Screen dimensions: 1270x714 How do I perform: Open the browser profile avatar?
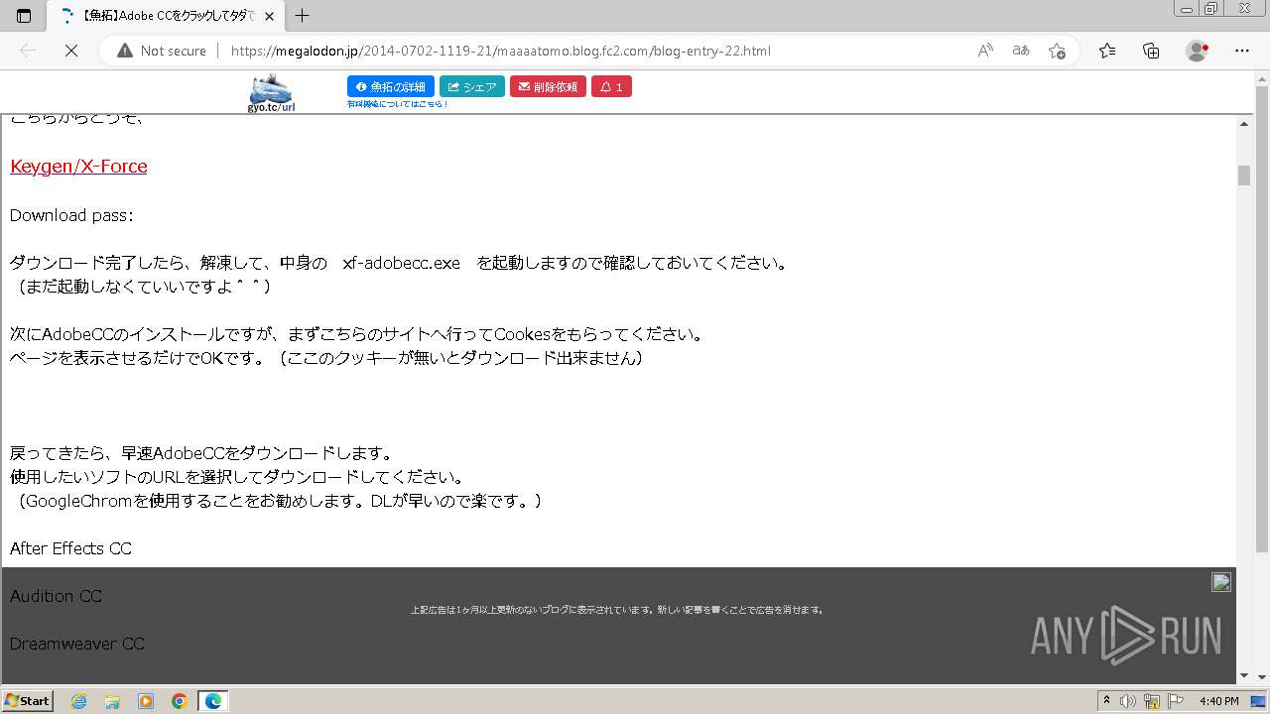[1198, 51]
